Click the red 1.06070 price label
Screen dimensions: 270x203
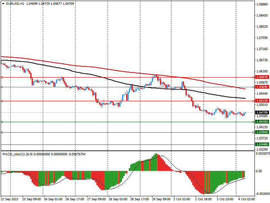point(262,77)
